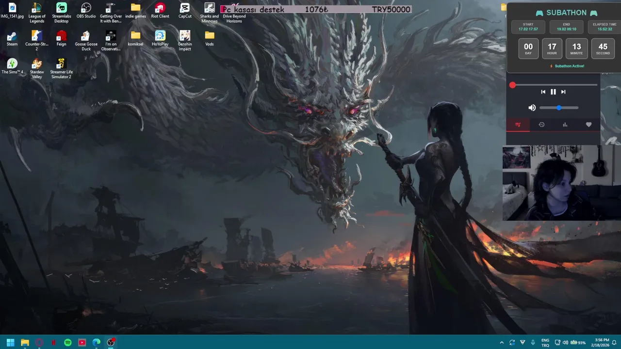Select the Goose Goose Duck icon
The image size is (621, 349).
86,41
